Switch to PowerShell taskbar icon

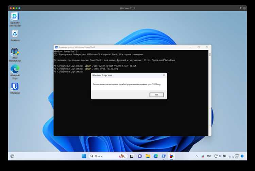[164, 156]
